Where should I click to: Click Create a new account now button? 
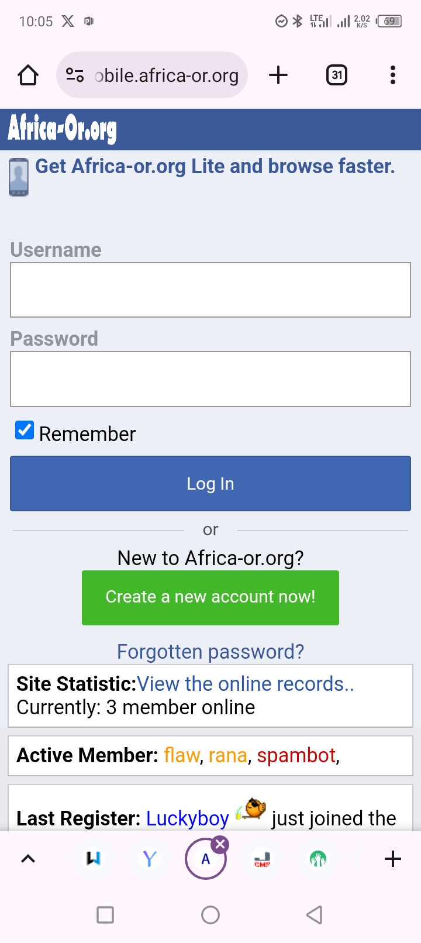pos(210,597)
